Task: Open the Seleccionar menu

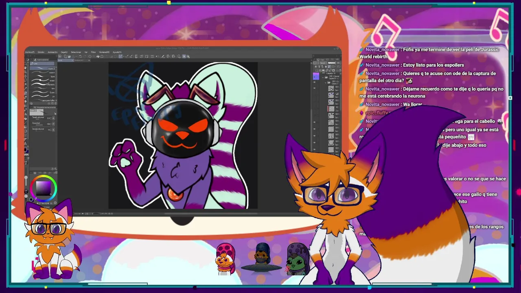Action: click(x=76, y=52)
